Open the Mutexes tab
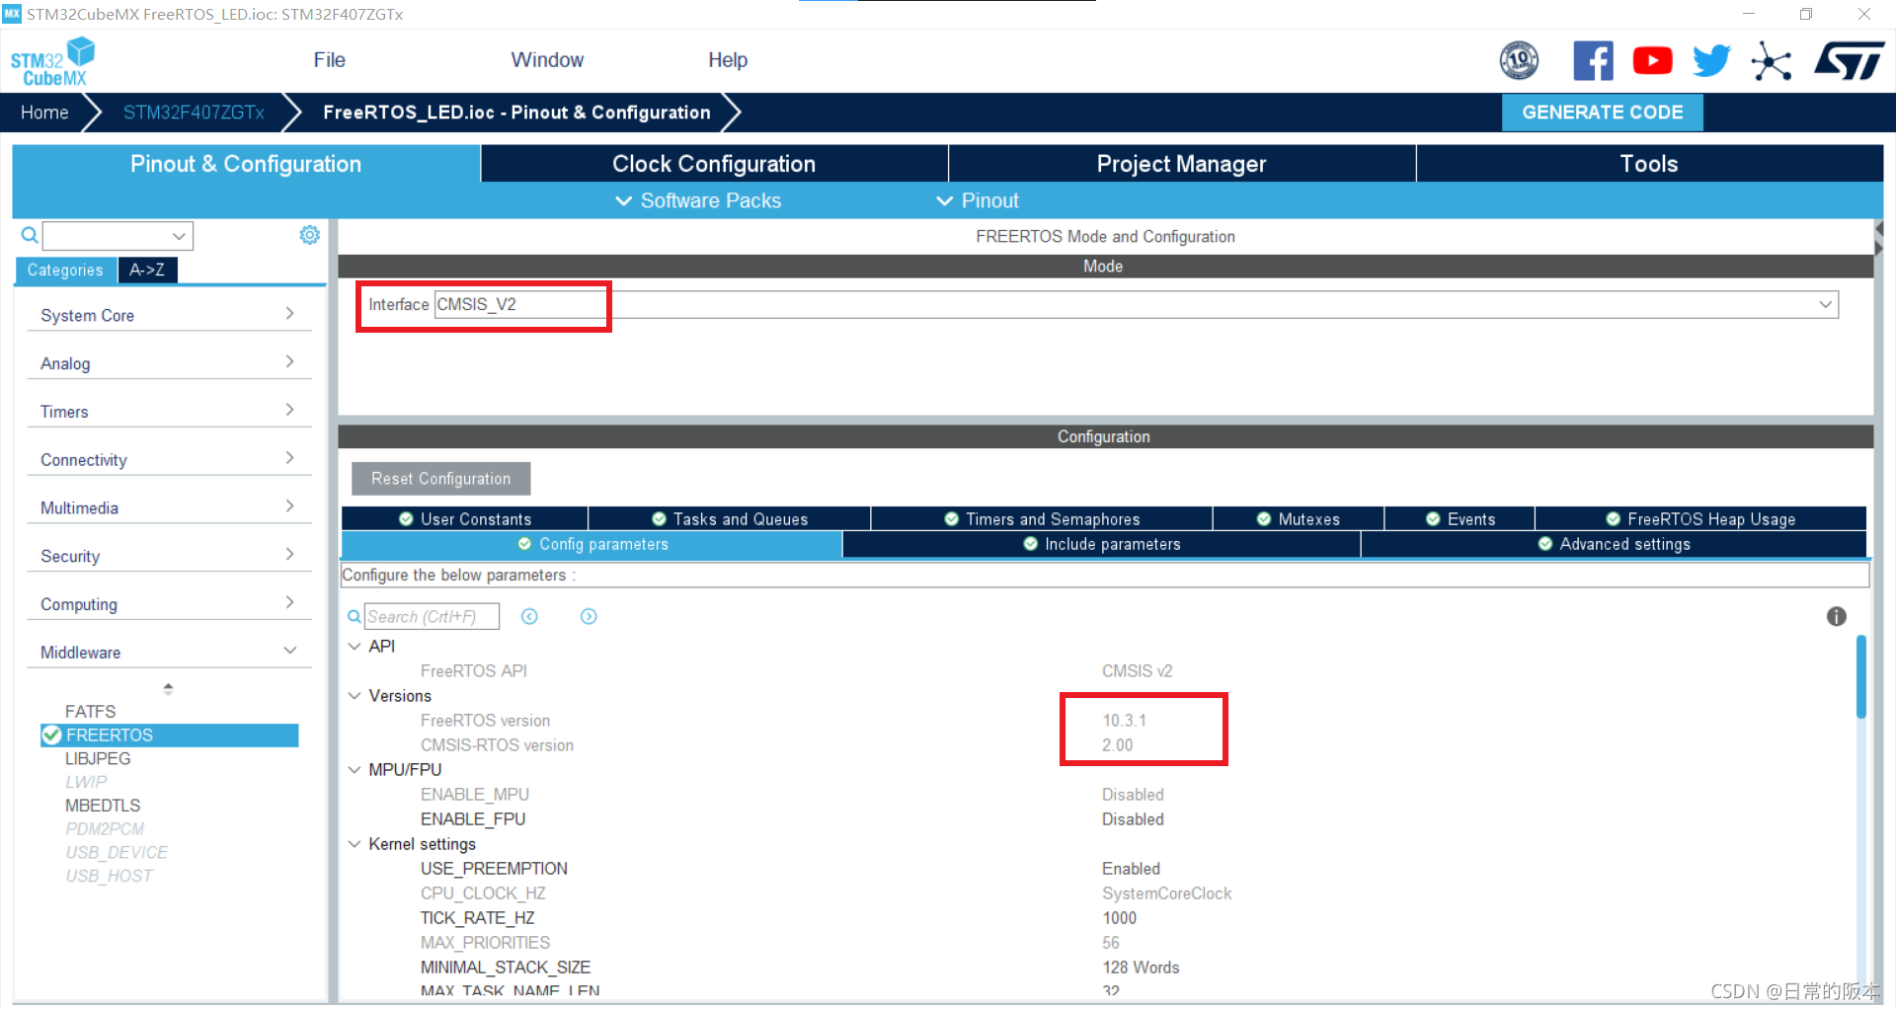 coord(1299,519)
